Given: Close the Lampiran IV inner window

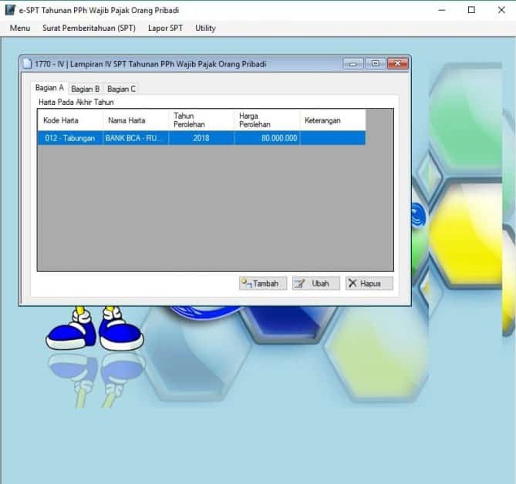Looking at the screenshot, I should point(397,63).
